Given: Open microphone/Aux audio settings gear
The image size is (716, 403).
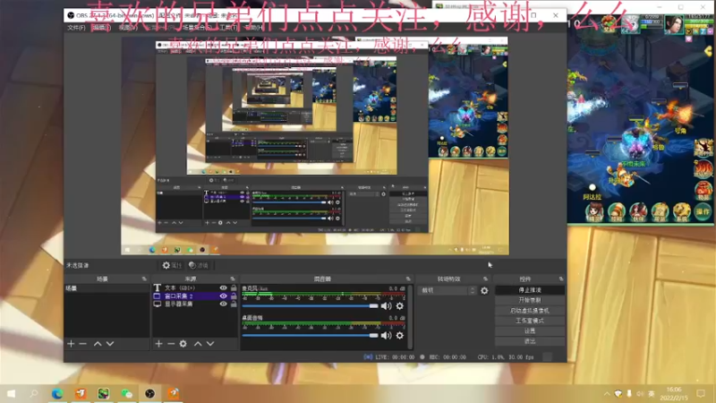Looking at the screenshot, I should (399, 306).
